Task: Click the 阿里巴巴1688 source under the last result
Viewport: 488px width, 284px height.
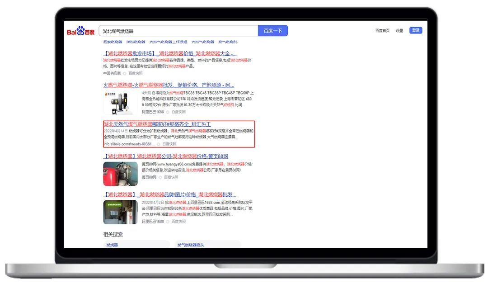Action: (153, 222)
